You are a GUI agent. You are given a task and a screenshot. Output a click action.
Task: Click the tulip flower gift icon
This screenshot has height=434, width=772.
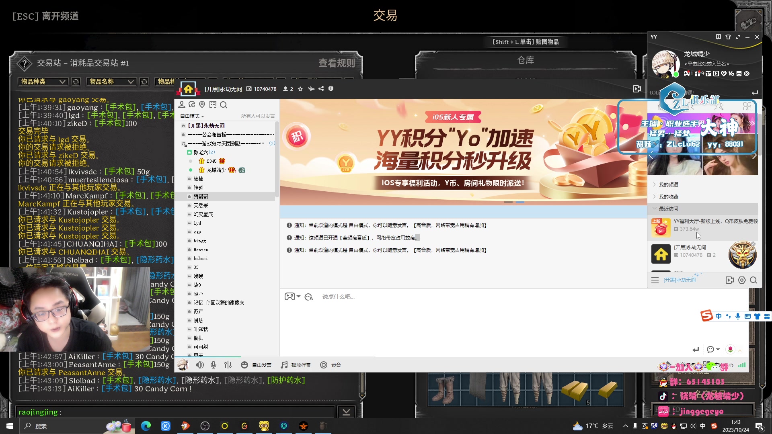click(730, 349)
